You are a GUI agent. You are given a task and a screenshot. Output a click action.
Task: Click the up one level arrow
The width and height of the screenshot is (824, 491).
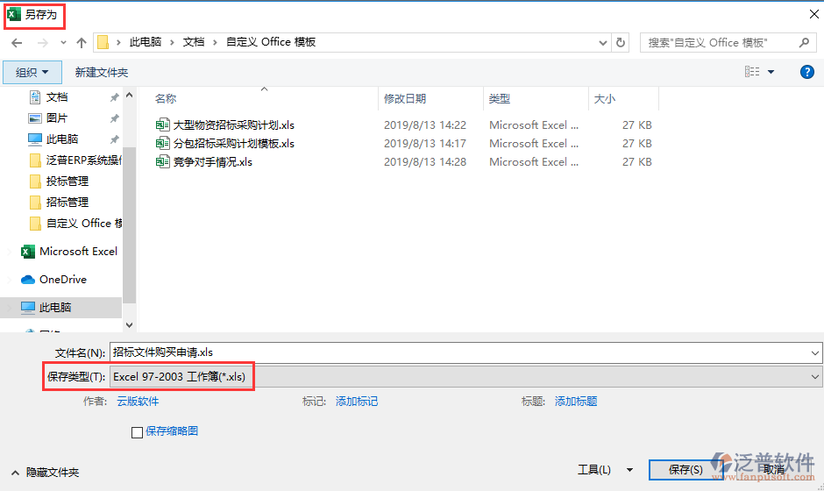pyautogui.click(x=82, y=42)
